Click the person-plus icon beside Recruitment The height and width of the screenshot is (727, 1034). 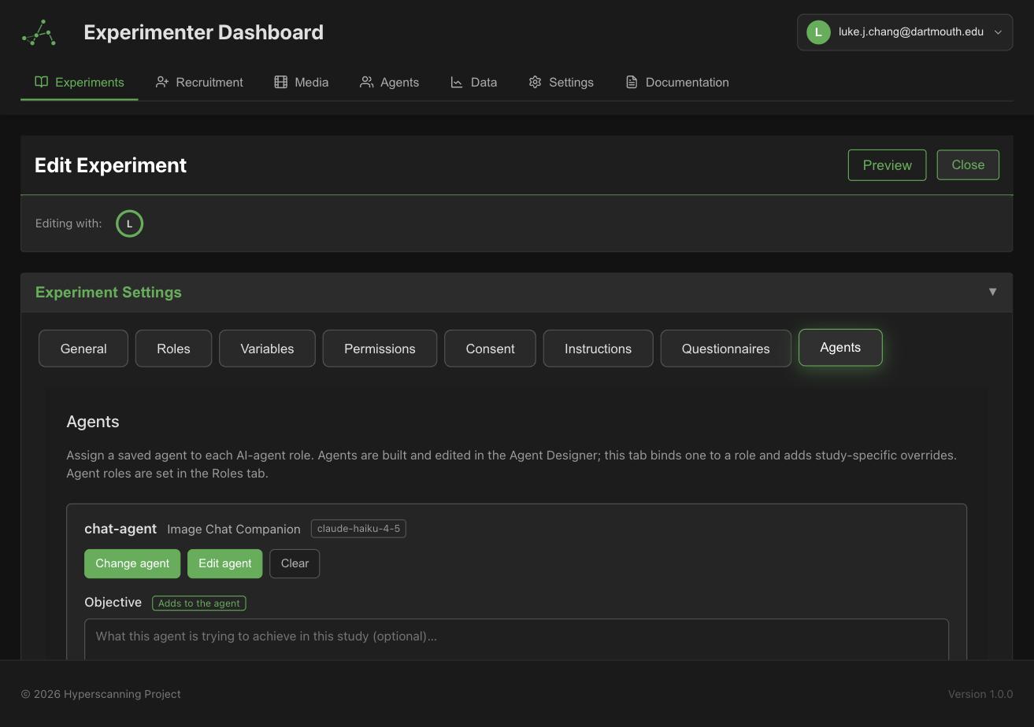point(162,82)
